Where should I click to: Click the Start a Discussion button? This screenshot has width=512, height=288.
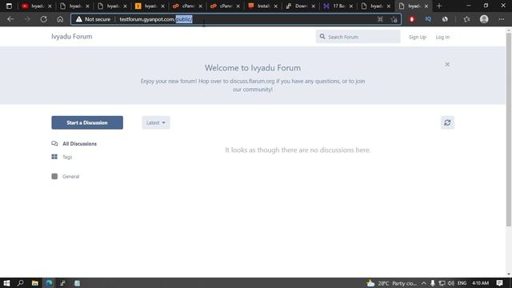(87, 122)
